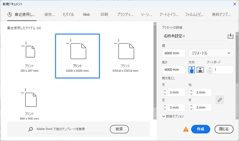
Task: Decrease the right bleed (右) value
Action: pos(191,109)
